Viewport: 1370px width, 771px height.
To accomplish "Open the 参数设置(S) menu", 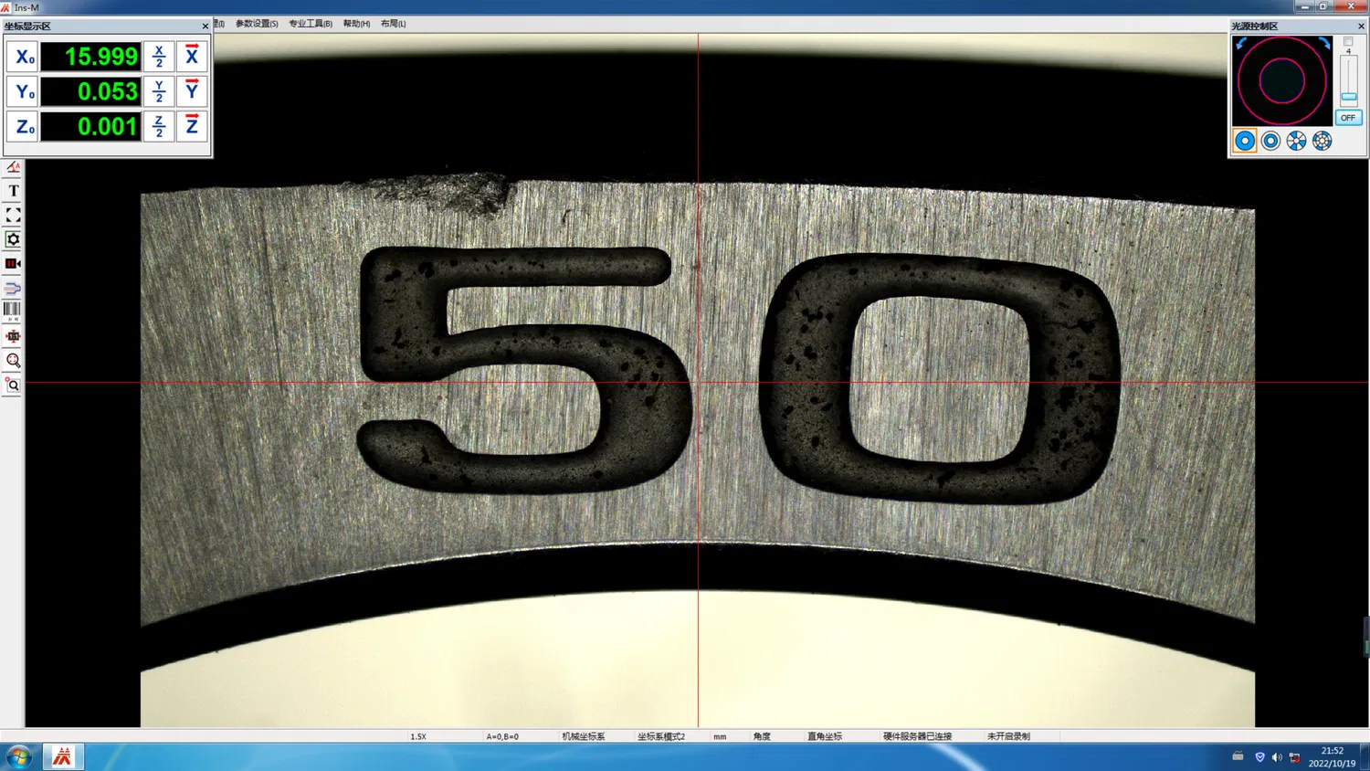I will (257, 24).
